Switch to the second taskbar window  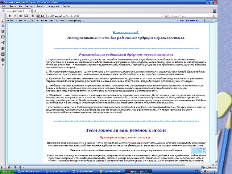[57, 171]
